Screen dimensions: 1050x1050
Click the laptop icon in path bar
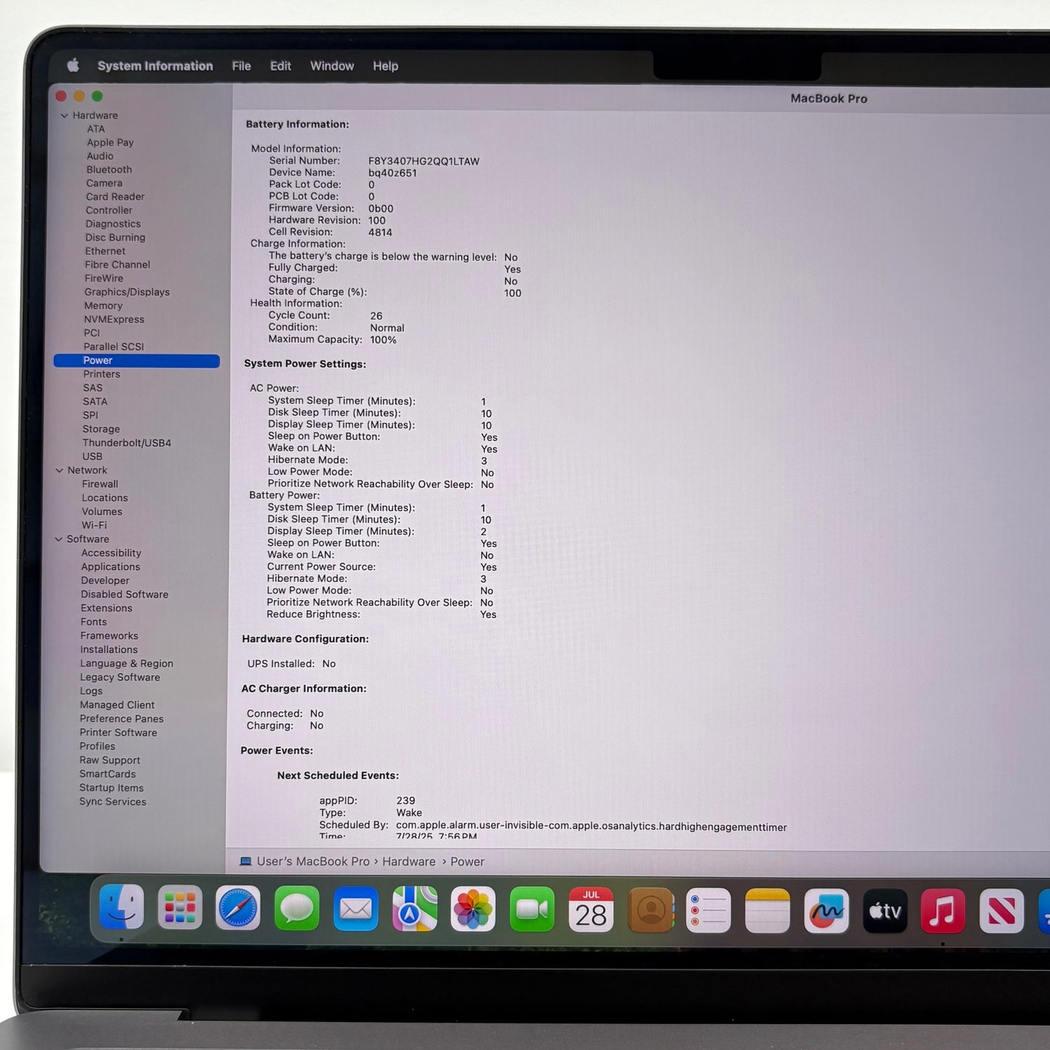click(x=245, y=861)
